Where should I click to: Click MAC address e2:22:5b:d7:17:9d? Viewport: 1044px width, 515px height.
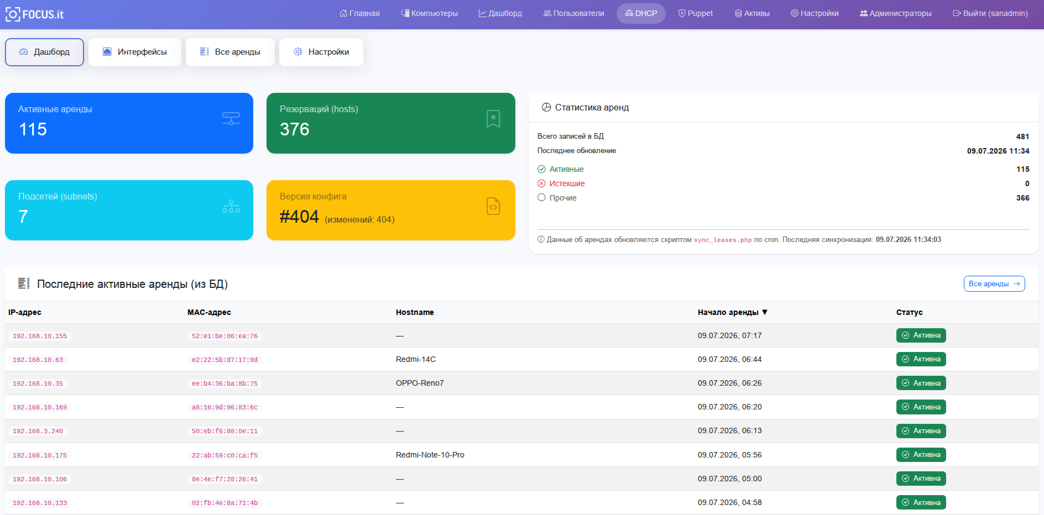225,360
